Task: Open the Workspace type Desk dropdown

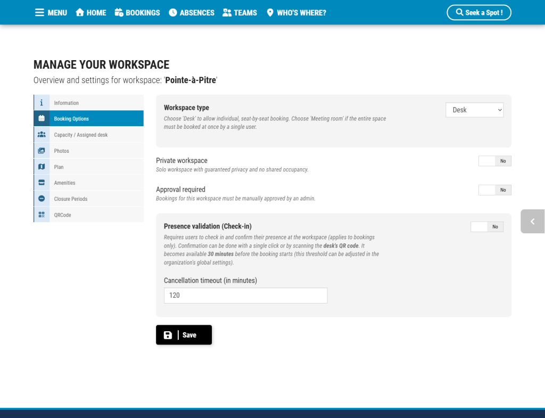Action: point(474,110)
